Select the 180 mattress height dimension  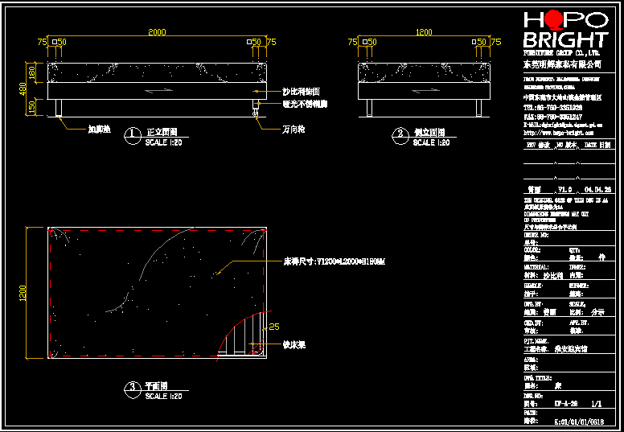[33, 72]
